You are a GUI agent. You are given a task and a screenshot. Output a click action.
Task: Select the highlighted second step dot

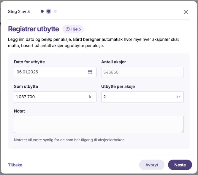[x=49, y=11]
